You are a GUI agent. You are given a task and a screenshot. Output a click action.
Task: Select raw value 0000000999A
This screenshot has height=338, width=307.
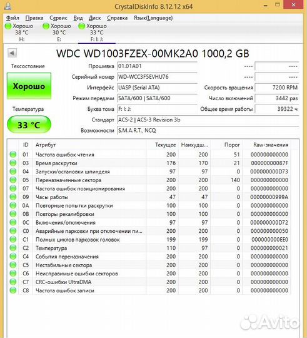tap(269, 197)
